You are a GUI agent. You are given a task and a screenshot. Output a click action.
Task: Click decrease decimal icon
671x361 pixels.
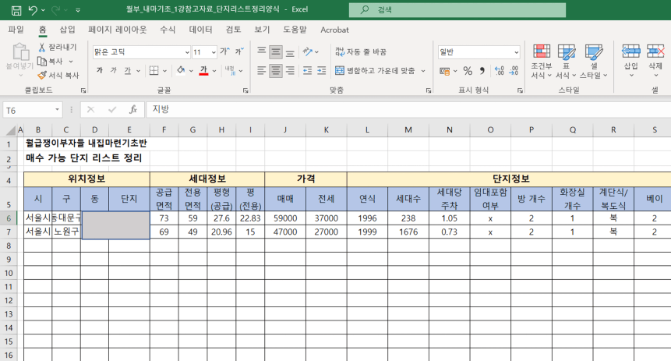pos(514,71)
